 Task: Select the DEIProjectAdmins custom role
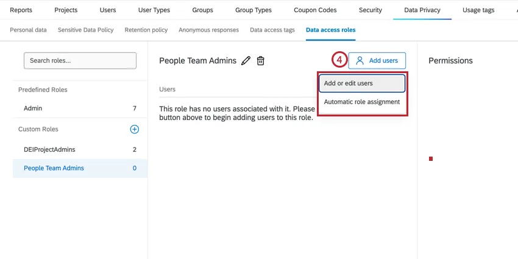tap(49, 149)
